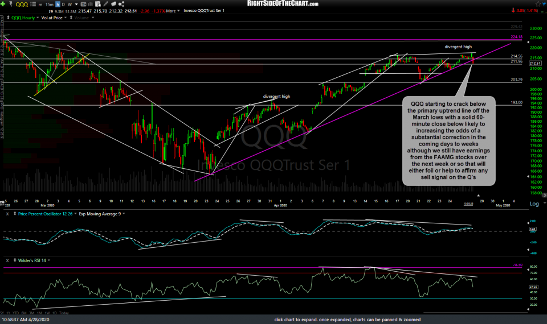
Task: Click the current price tag 212.51
Action: click(x=535, y=63)
